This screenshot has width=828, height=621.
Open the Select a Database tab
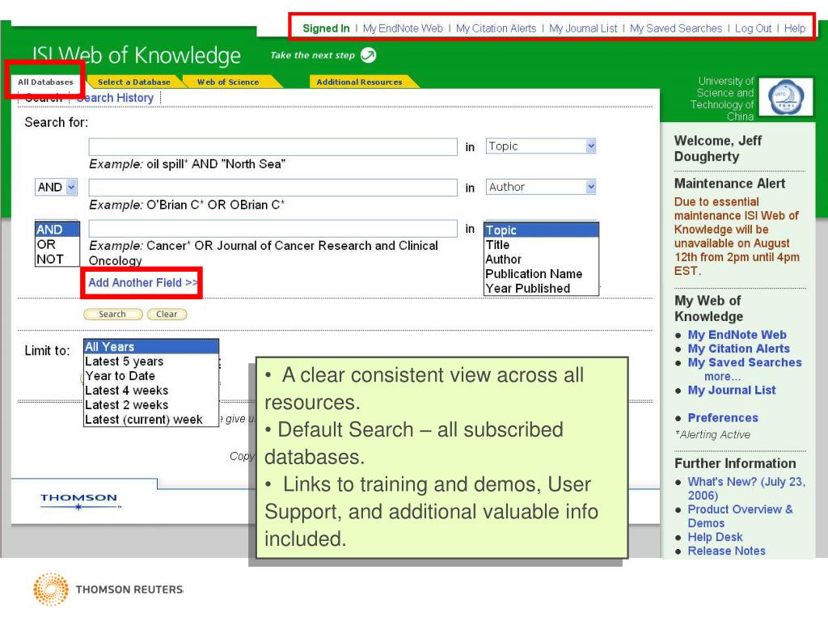tap(134, 82)
